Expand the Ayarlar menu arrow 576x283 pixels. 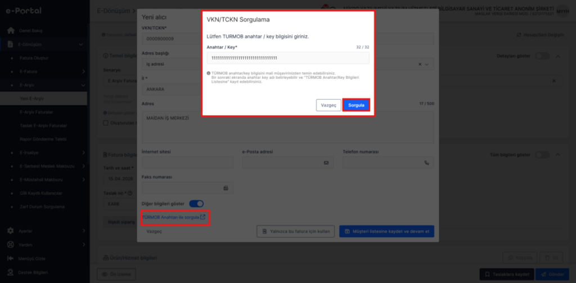(83, 231)
